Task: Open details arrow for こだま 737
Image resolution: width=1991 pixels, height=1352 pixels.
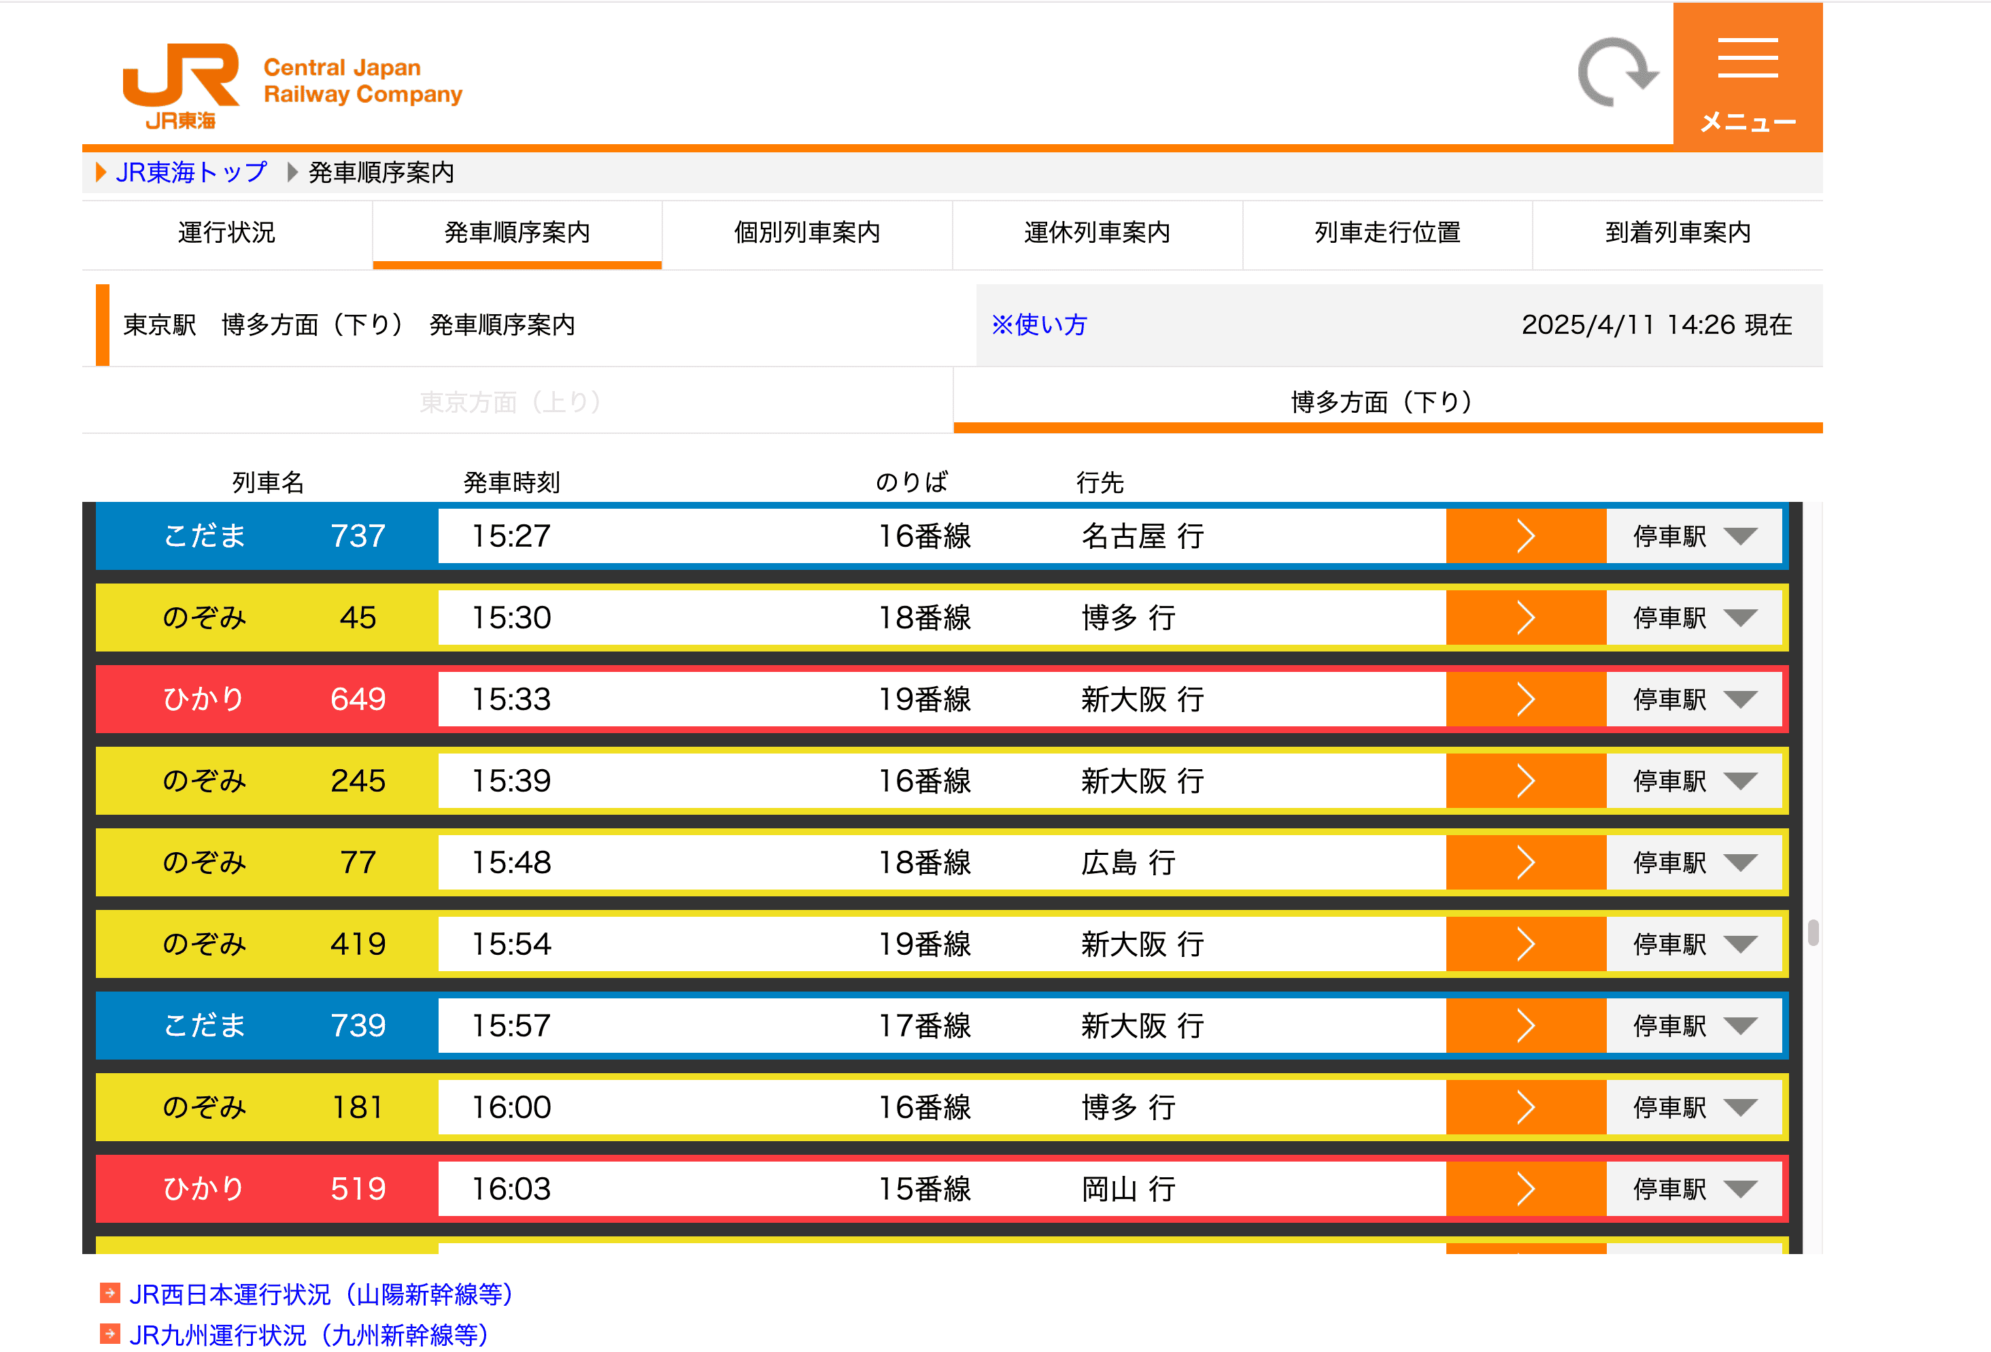Action: (x=1525, y=537)
